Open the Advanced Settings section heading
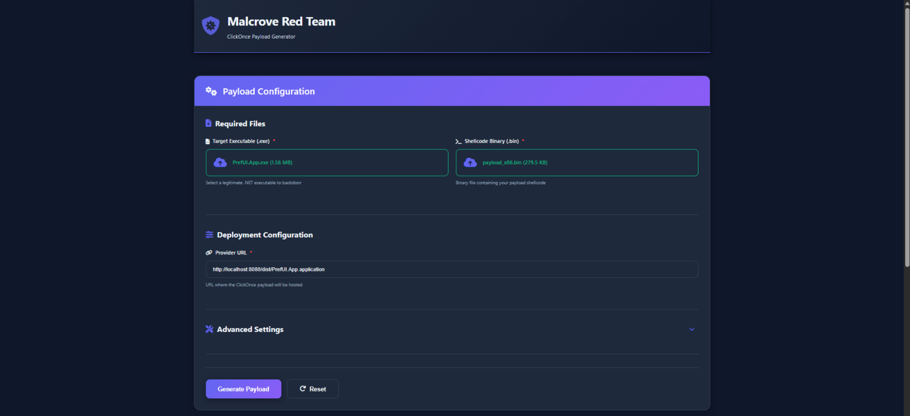Image resolution: width=910 pixels, height=416 pixels. (250, 329)
